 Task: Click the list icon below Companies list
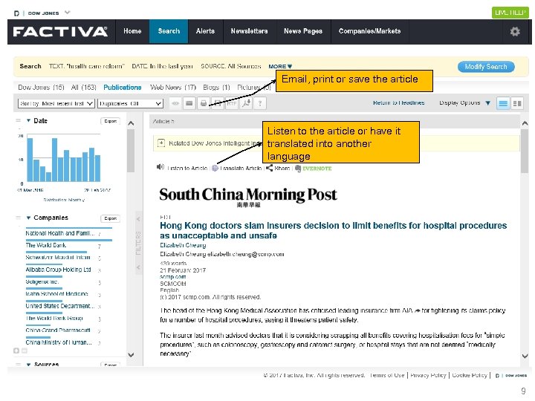(25, 351)
